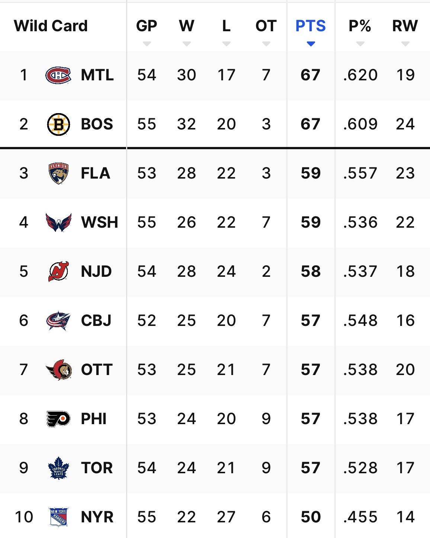This screenshot has width=430, height=538.
Task: Open the NYR team link
Action: coord(97,517)
